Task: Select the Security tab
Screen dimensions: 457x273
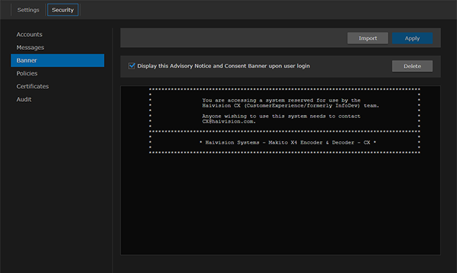Action: [x=62, y=10]
